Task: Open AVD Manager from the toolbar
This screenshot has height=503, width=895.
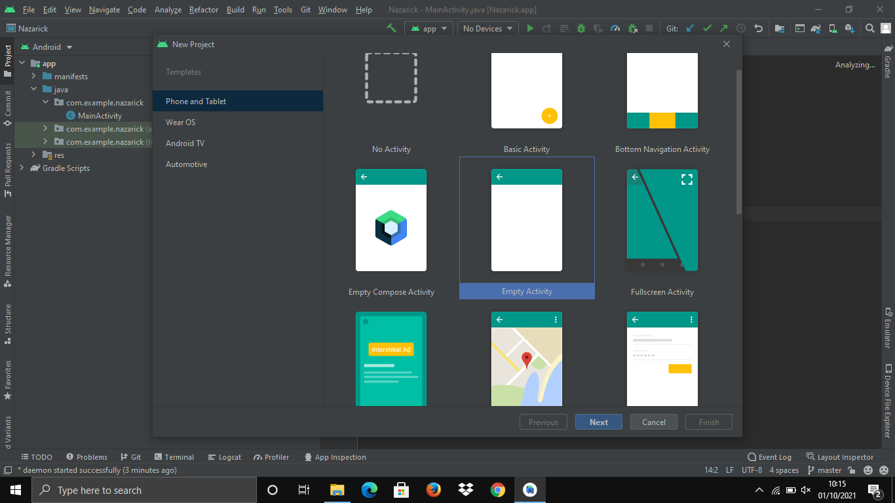Action: [832, 28]
